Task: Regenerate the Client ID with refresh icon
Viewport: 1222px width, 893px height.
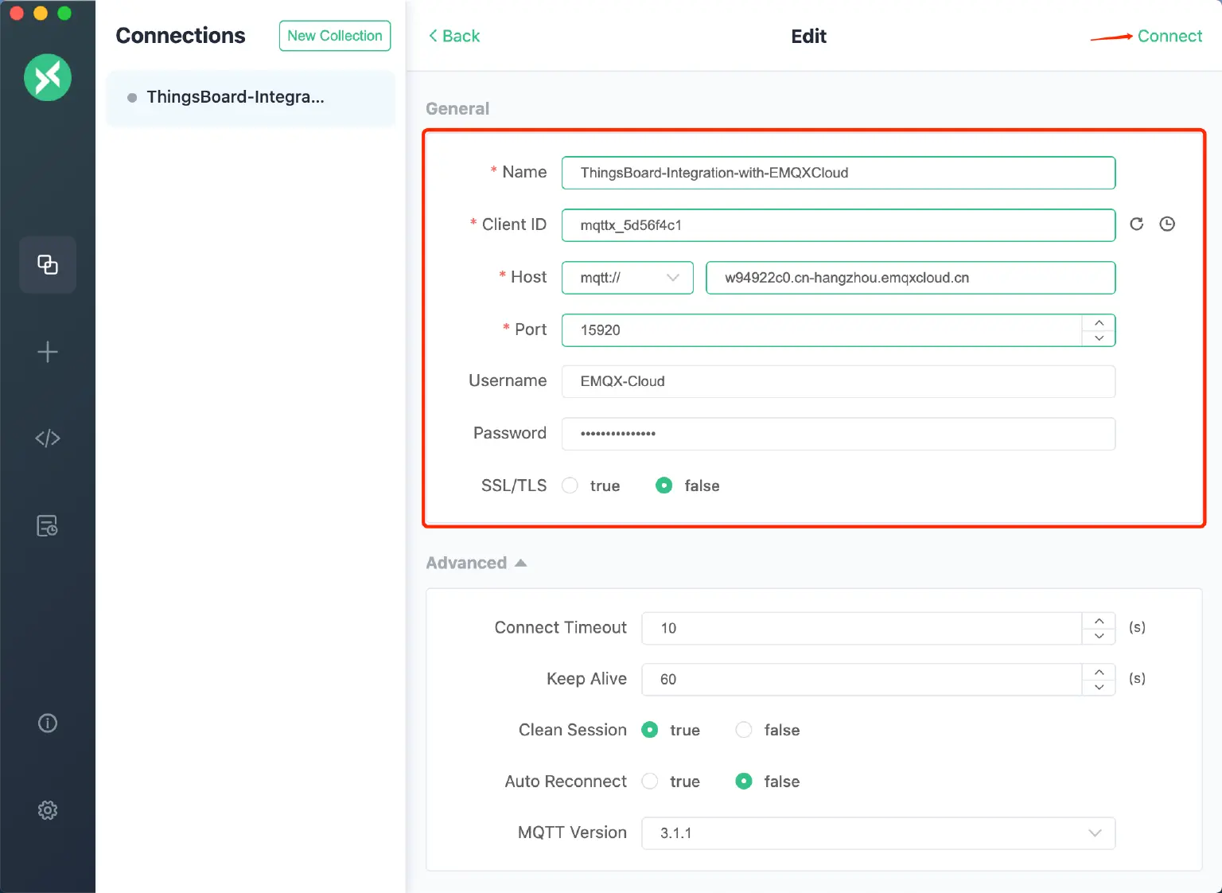Action: click(x=1137, y=224)
